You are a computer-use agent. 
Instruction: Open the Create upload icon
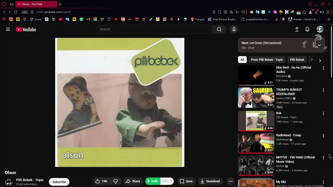(x=297, y=29)
